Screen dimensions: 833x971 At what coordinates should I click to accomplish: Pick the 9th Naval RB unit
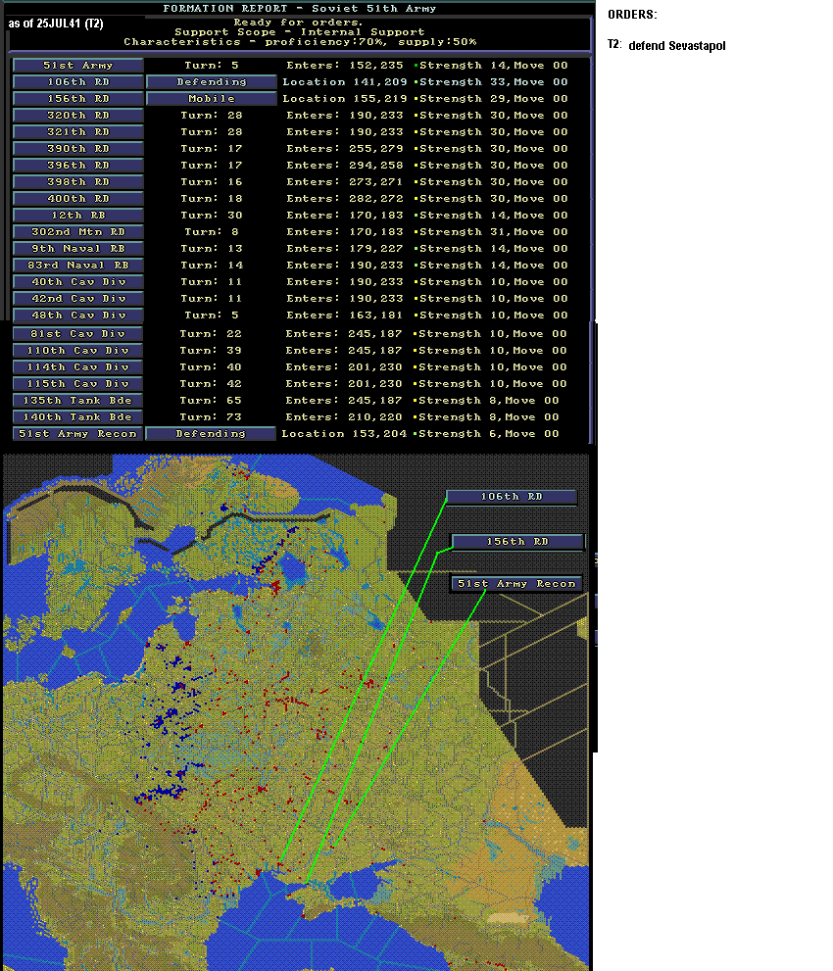coord(78,248)
